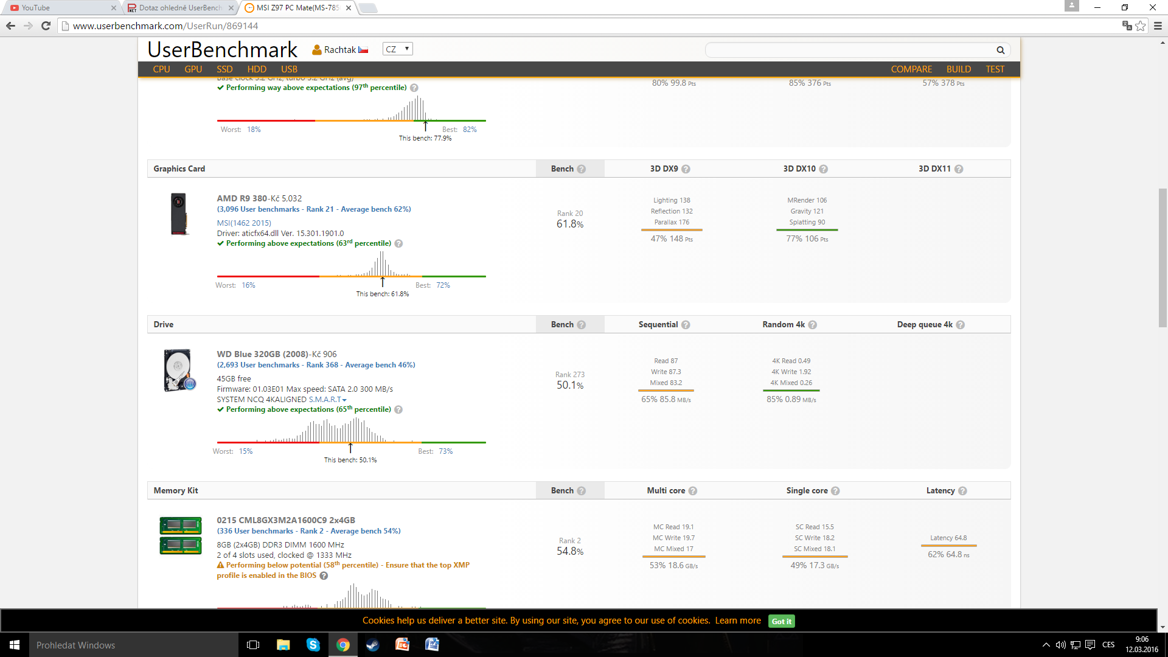Open the Chrome menu button
Screen dimensions: 1168x657
1158,26
